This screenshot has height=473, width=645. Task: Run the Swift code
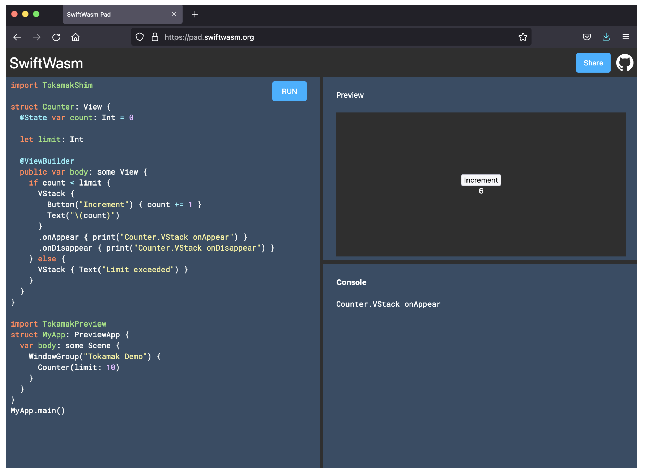(x=289, y=91)
